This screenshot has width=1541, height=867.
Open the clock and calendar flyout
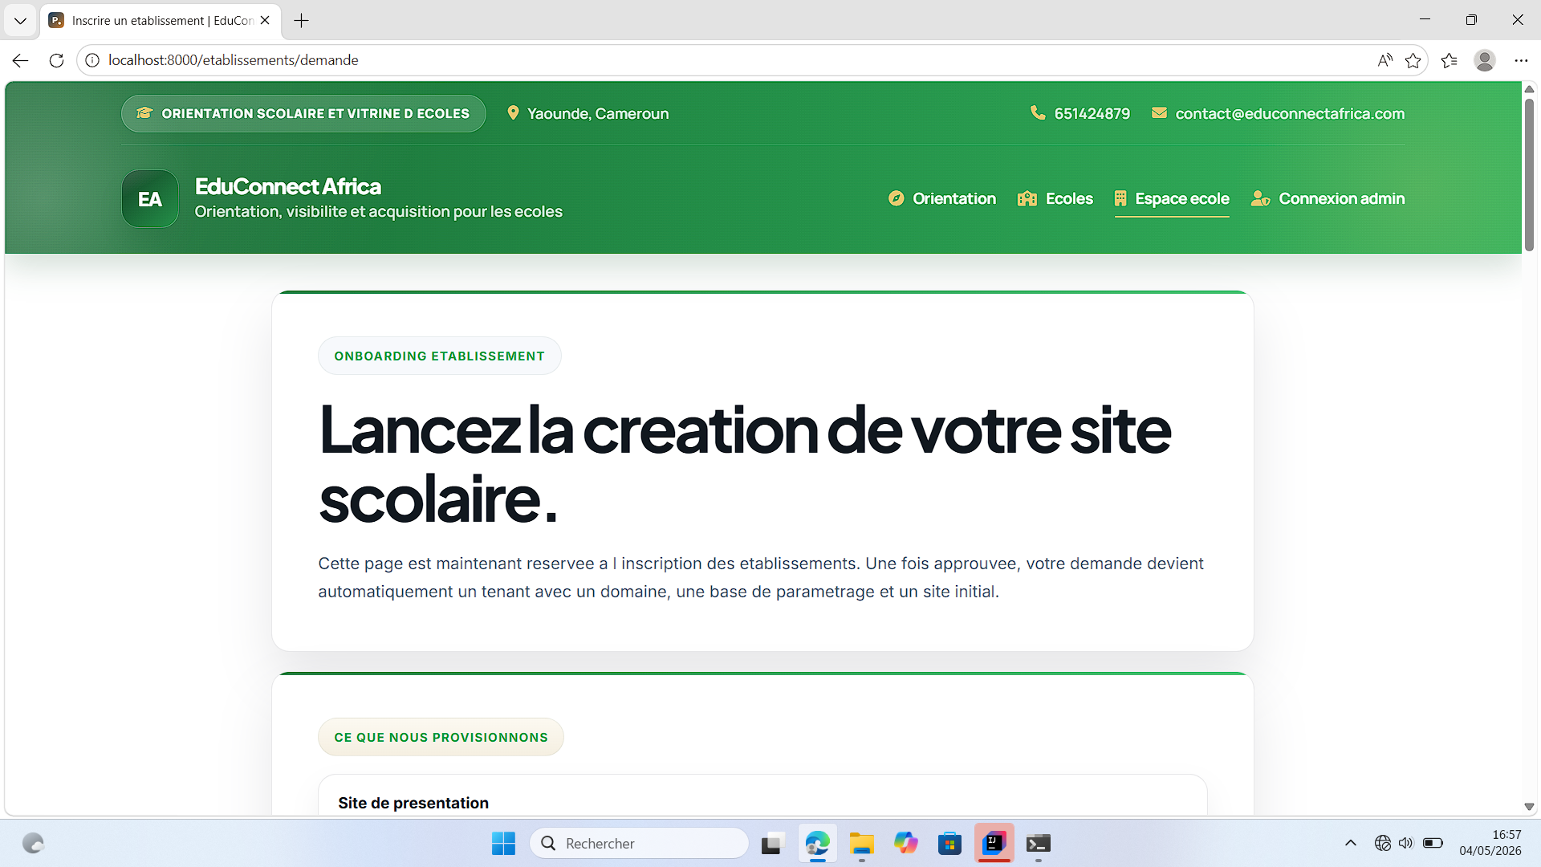(x=1490, y=843)
